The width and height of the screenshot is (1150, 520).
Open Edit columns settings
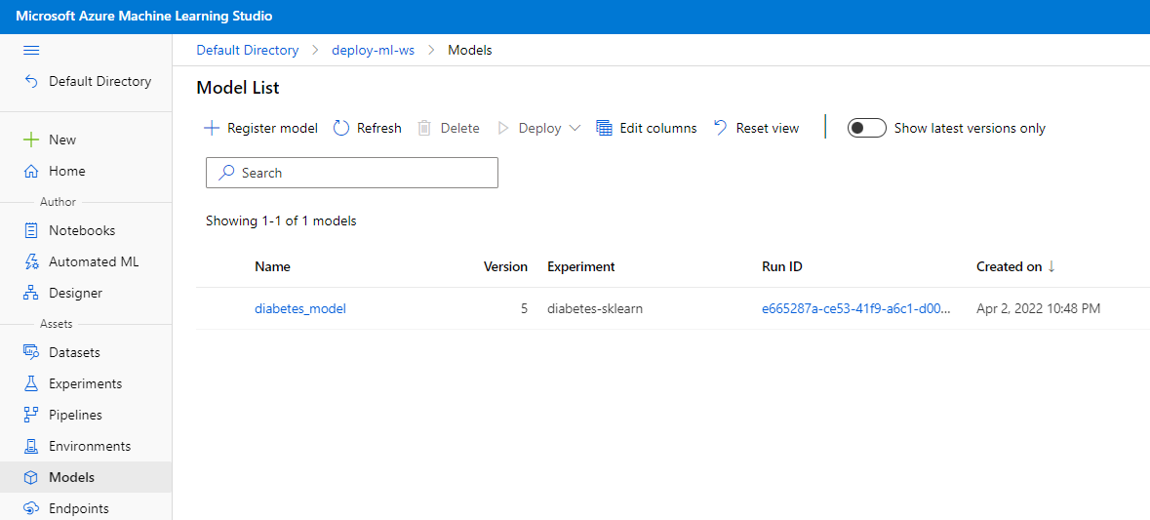tap(647, 129)
